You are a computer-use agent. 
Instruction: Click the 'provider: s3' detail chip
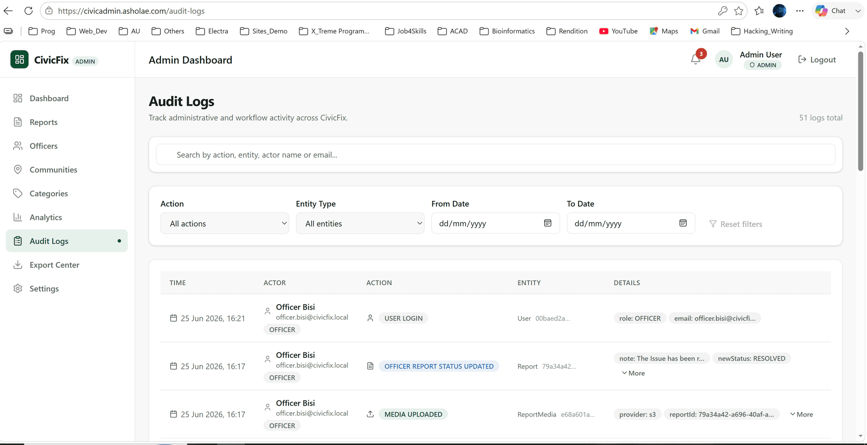(x=637, y=414)
